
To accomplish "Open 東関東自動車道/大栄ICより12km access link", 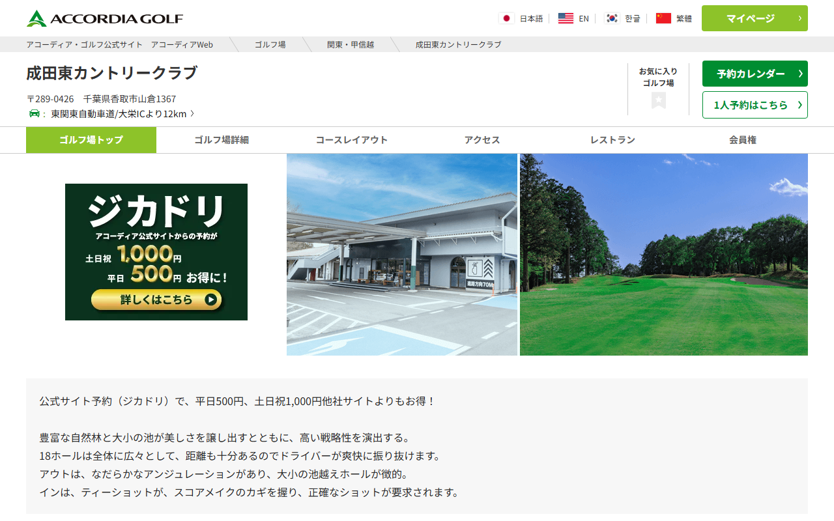I will [x=119, y=114].
